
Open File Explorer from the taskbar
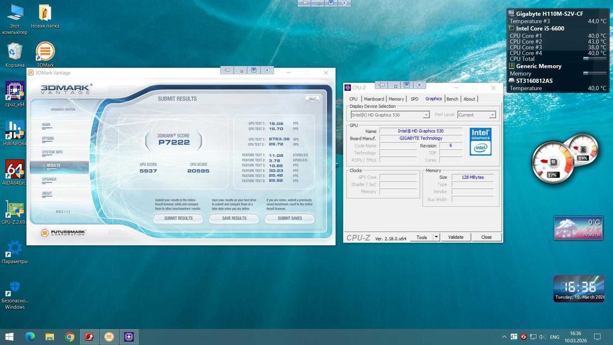pyautogui.click(x=50, y=337)
